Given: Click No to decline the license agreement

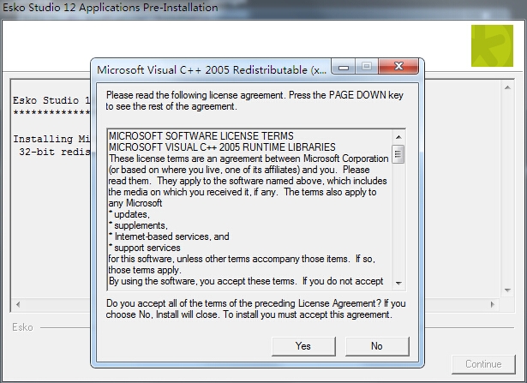Looking at the screenshot, I should point(376,346).
